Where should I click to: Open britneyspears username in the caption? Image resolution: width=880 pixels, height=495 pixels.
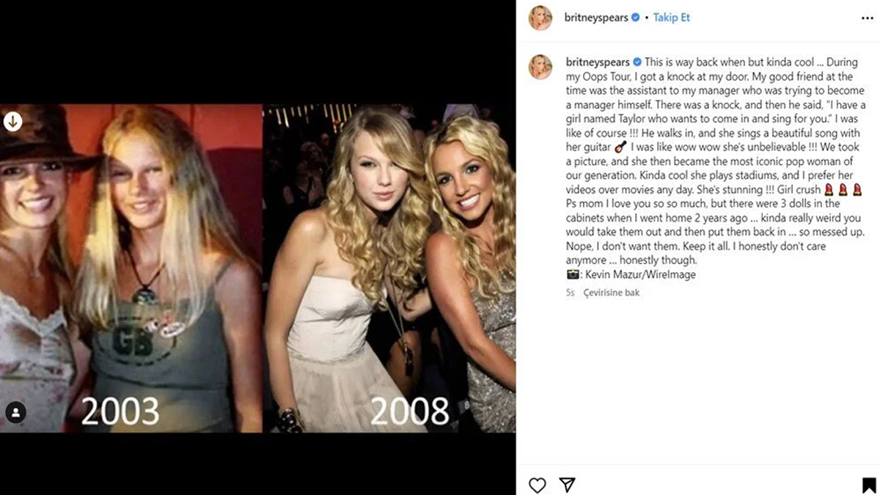tap(598, 62)
